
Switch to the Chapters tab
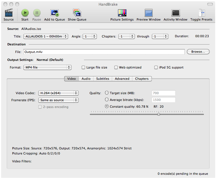click(142, 79)
